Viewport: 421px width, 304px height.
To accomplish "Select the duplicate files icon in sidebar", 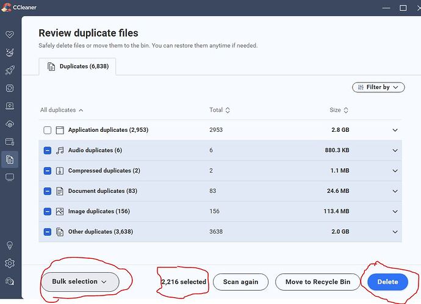I will (9, 159).
